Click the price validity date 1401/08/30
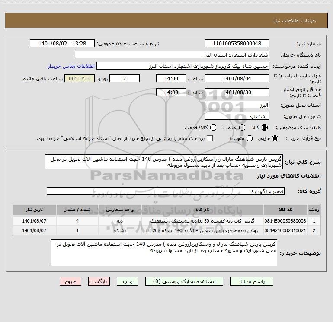Image resolution: width=333 pixels, height=322 pixels. pyautogui.click(x=237, y=92)
